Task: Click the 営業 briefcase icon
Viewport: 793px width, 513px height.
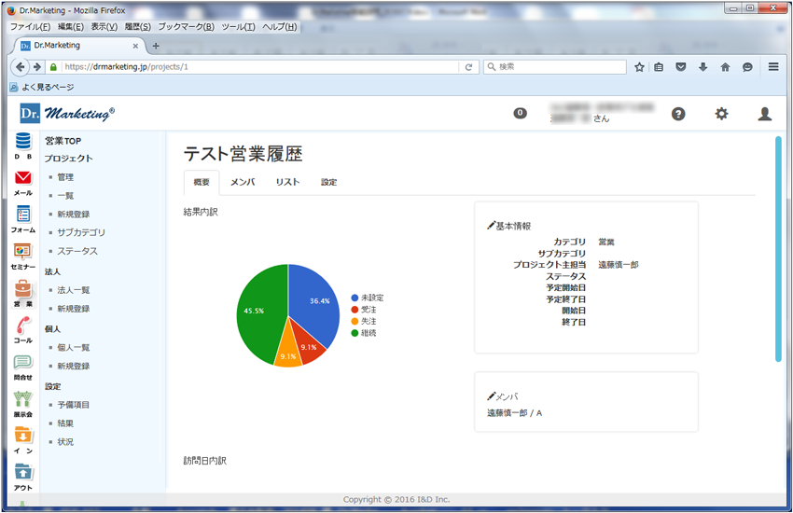Action: 22,290
